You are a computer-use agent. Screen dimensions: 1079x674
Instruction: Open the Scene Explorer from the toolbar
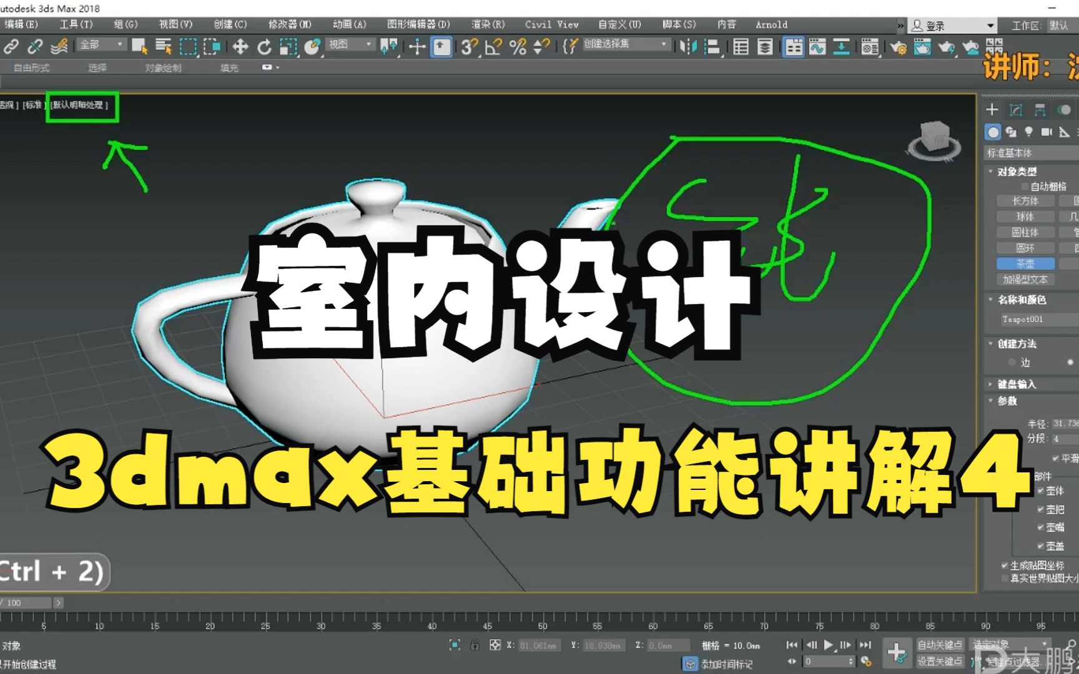[741, 46]
